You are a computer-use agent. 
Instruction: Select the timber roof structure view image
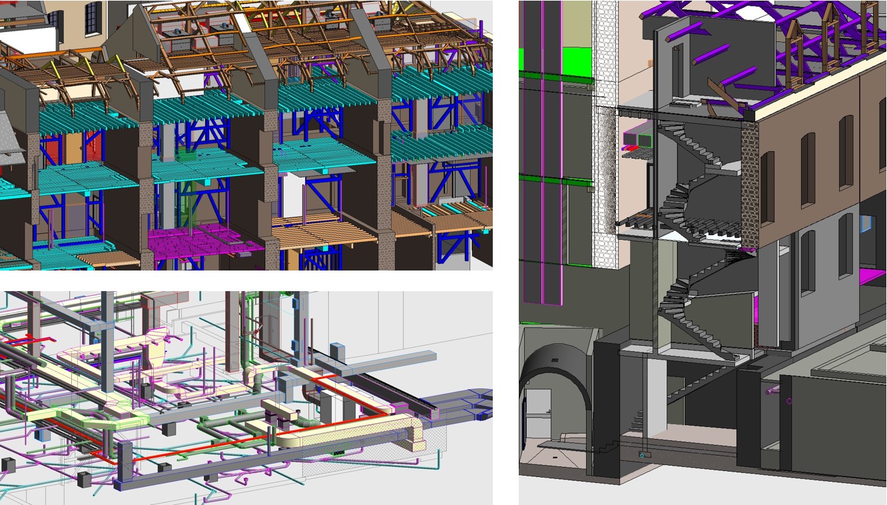[246, 135]
